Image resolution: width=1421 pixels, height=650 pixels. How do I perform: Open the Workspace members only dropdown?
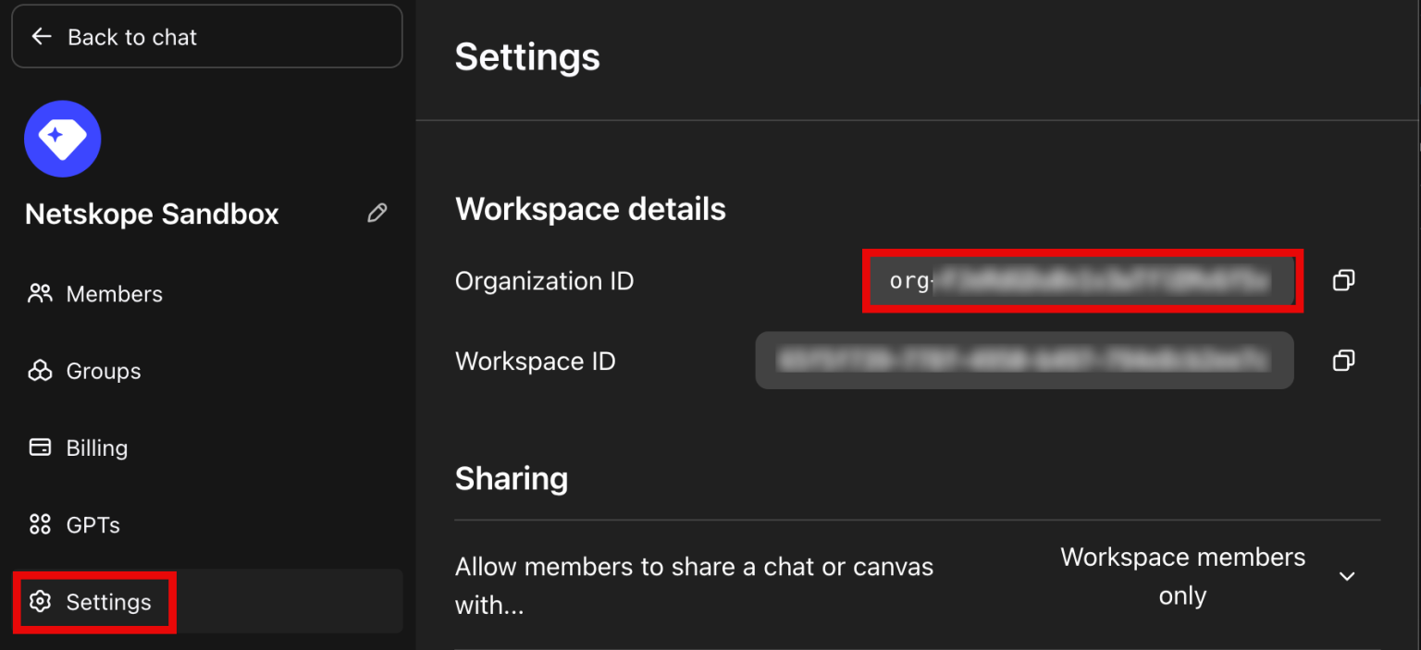(1182, 575)
